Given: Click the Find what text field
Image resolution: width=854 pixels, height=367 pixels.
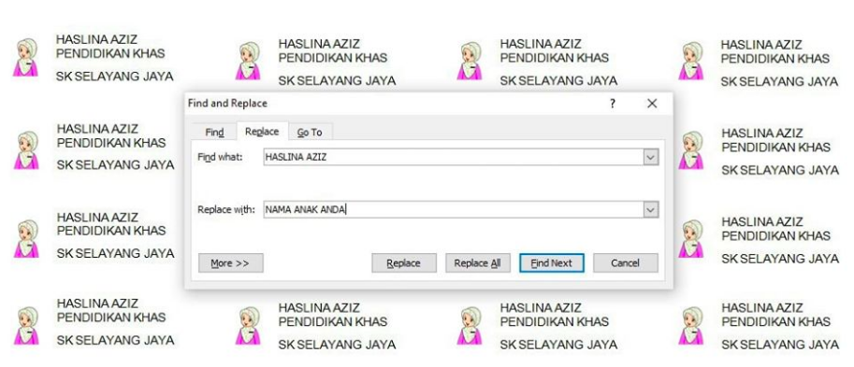Looking at the screenshot, I should [454, 157].
